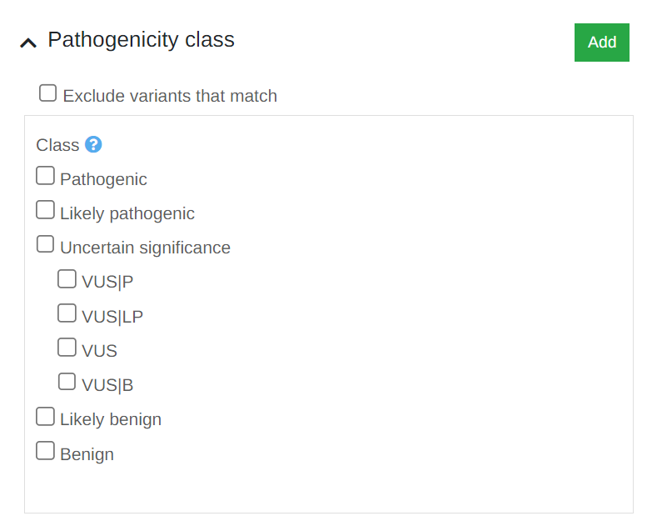
Task: Click the 'Exclude variants that match' label text
Action: point(170,96)
